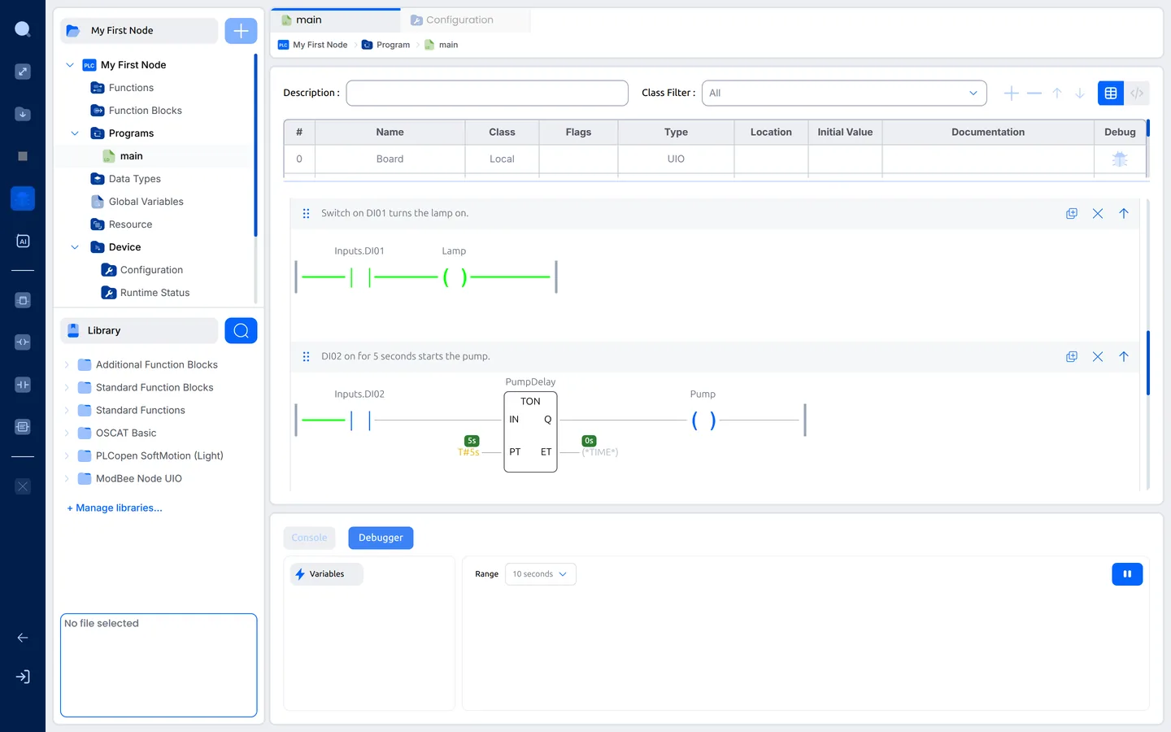Viewport: 1171px width, 732px height.
Task: Click the Pump coil in the second rung
Action: (x=703, y=420)
